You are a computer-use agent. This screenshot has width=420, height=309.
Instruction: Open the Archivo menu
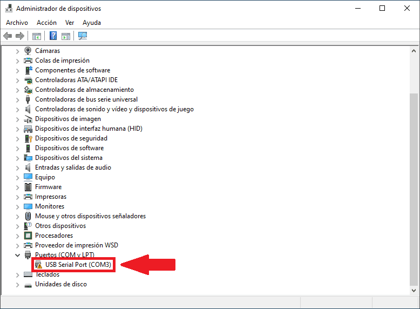pyautogui.click(x=17, y=23)
